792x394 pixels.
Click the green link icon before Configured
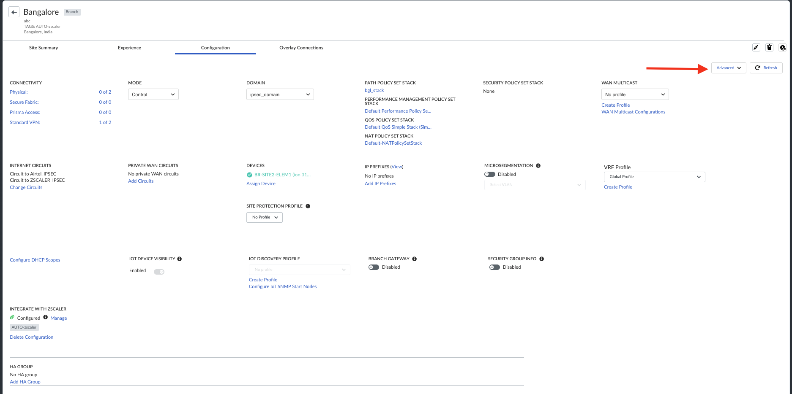coord(12,318)
